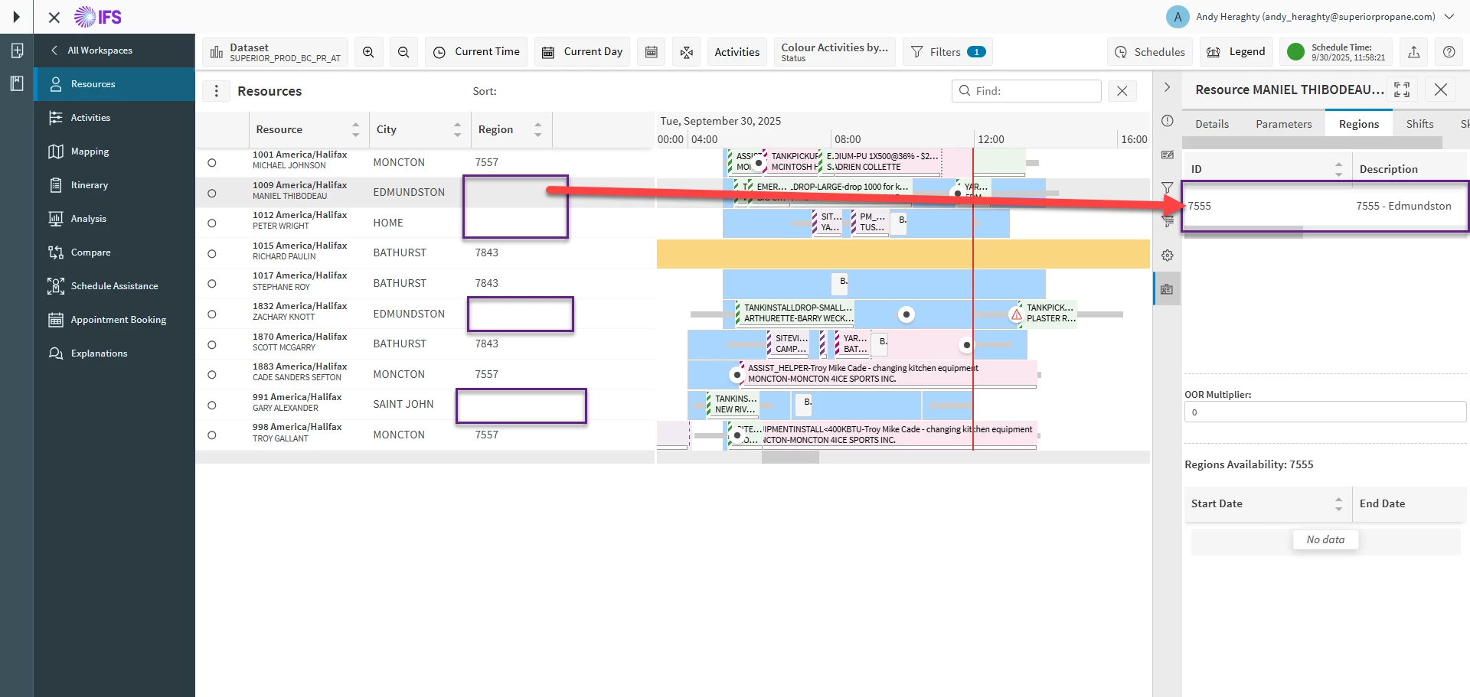Screen dimensions: 1470x697
Task: Switch to the Shifts tab
Action: [x=1419, y=124]
